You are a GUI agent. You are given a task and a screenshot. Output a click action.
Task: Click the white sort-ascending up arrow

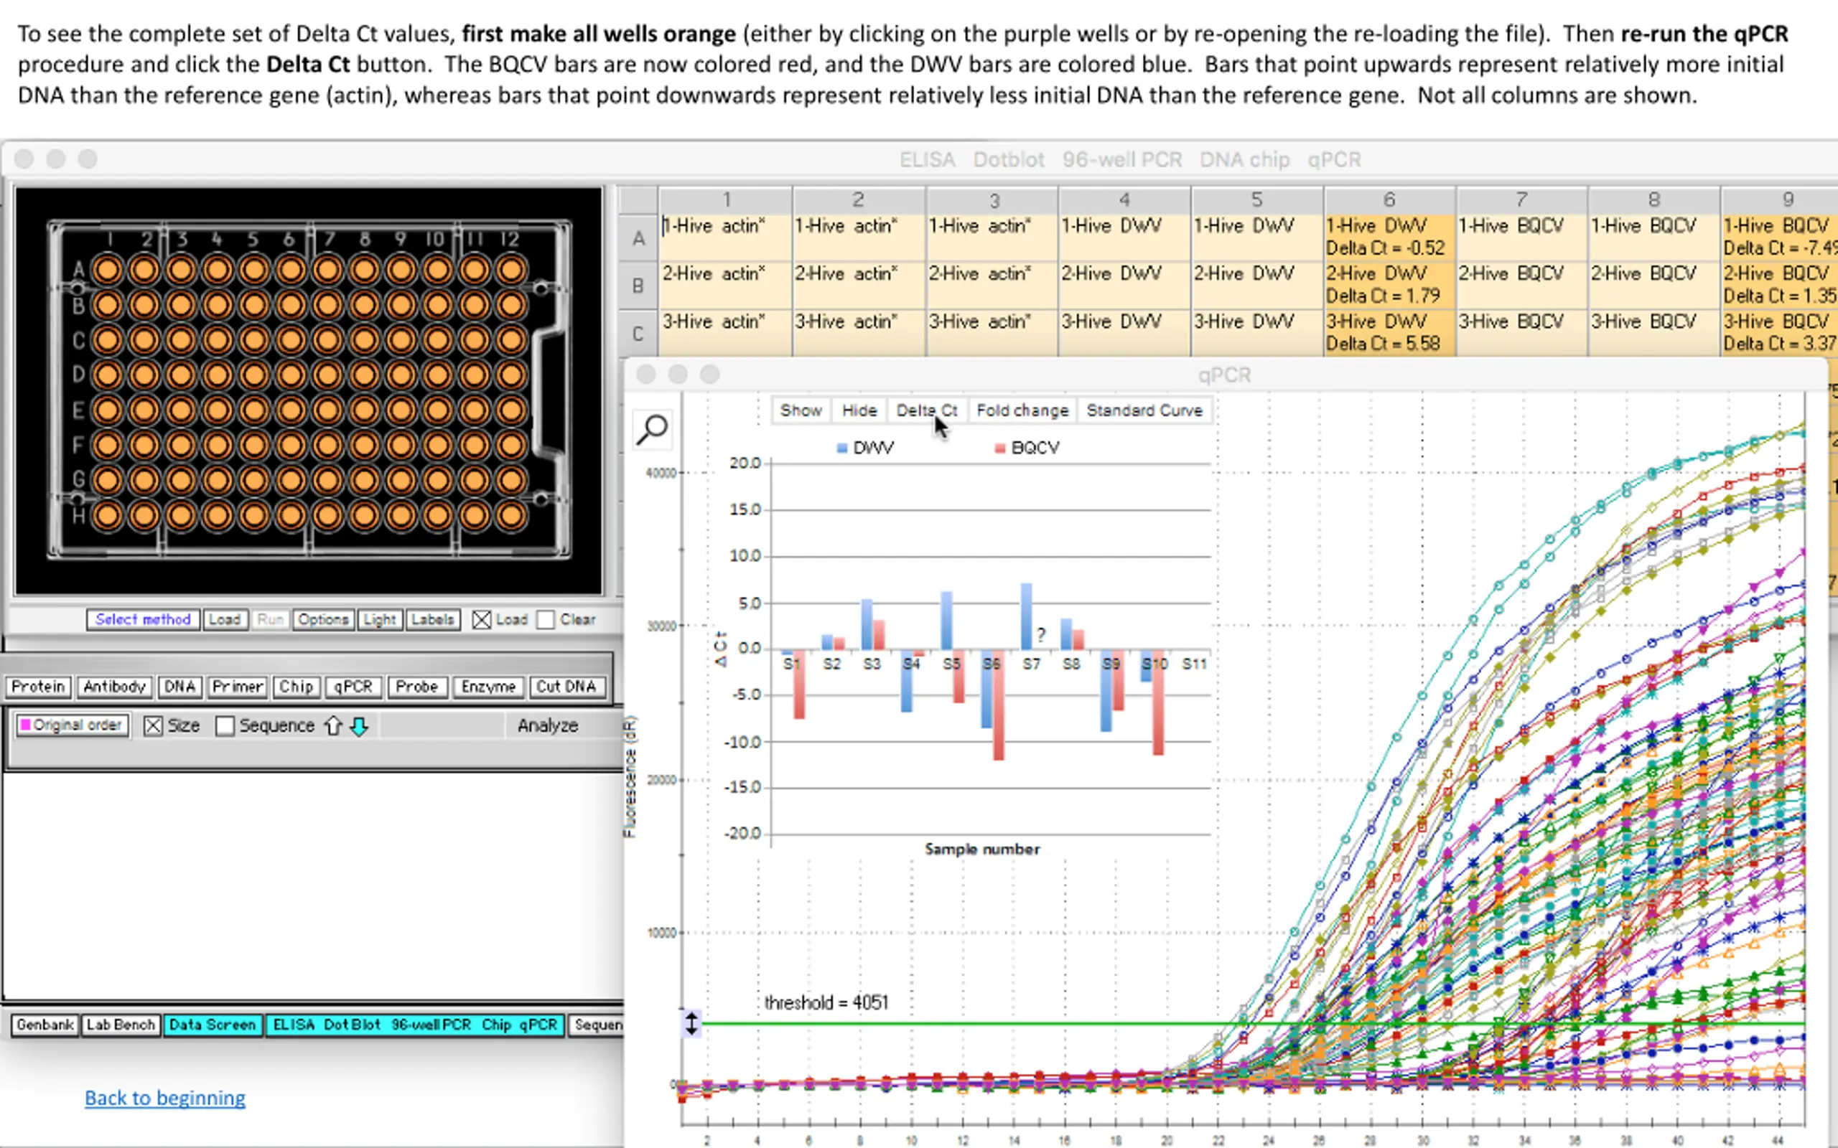point(332,726)
